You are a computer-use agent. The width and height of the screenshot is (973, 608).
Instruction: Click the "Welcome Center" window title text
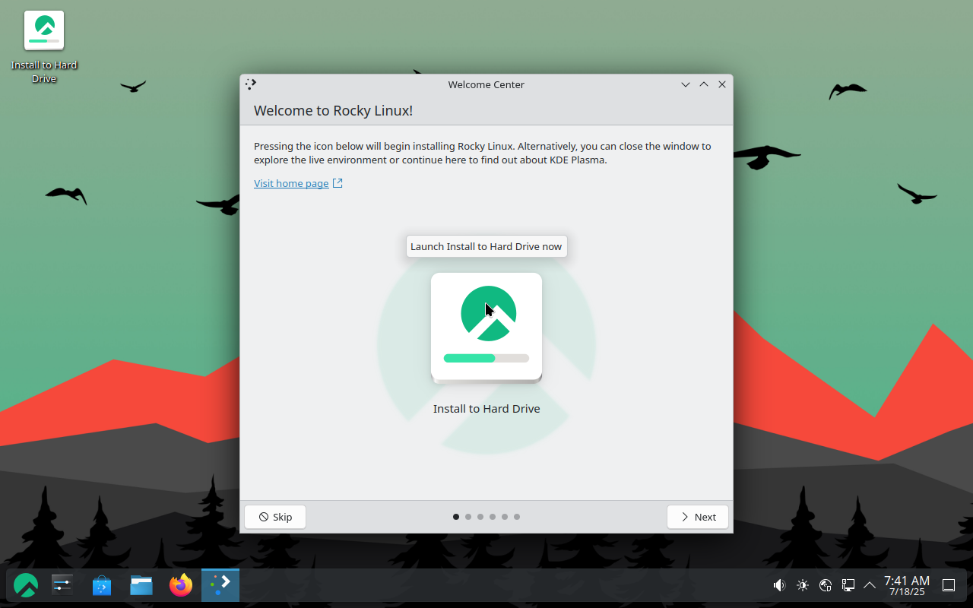pyautogui.click(x=486, y=84)
